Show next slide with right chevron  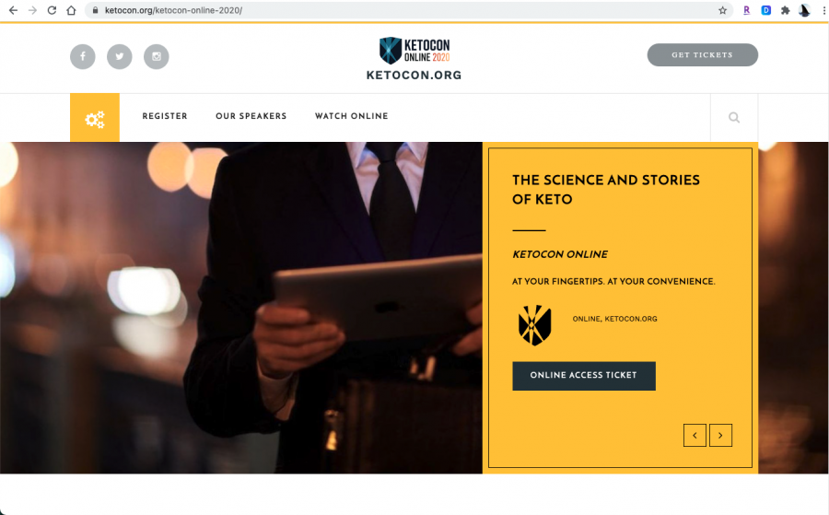720,435
